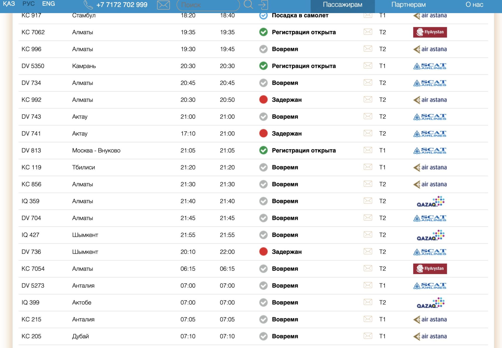Select destination Актобе
The width and height of the screenshot is (502, 348).
click(82, 302)
